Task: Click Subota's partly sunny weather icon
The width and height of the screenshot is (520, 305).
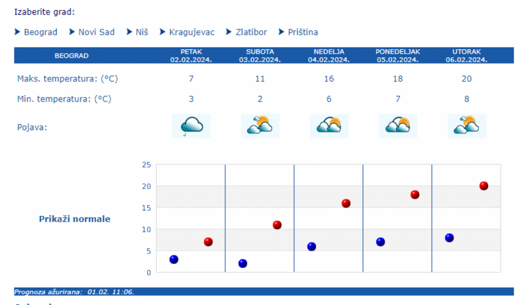Action: click(260, 126)
